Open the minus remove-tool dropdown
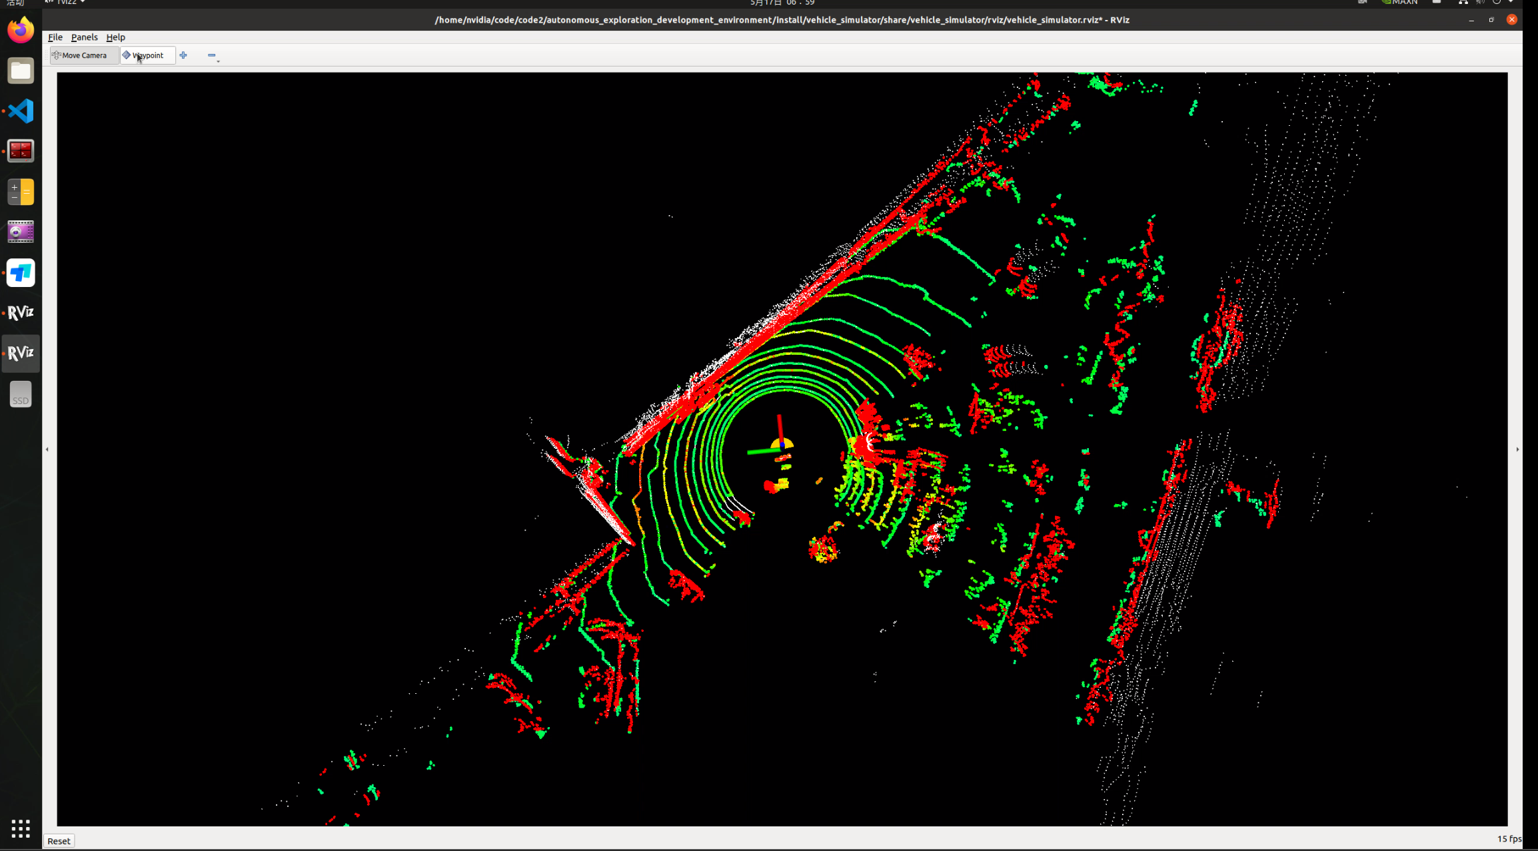1538x851 pixels. click(212, 55)
